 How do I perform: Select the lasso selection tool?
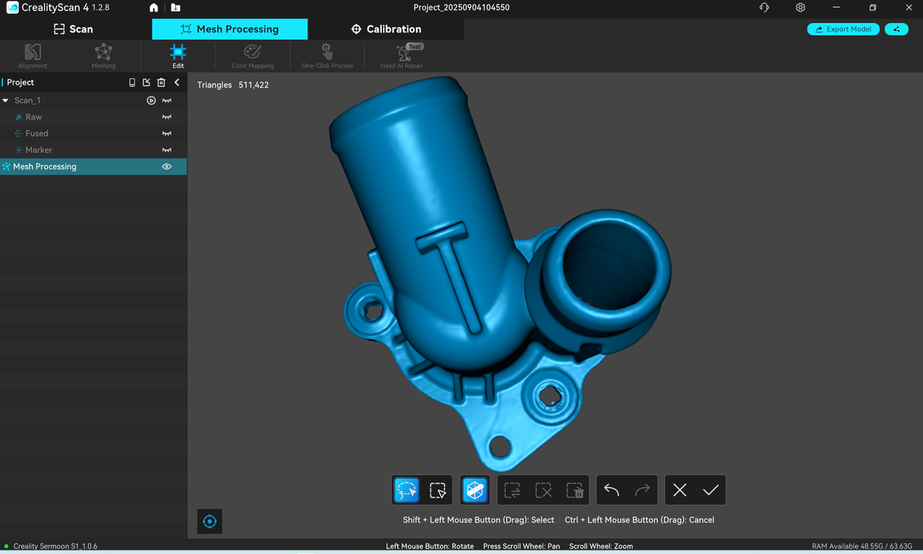pyautogui.click(x=407, y=490)
